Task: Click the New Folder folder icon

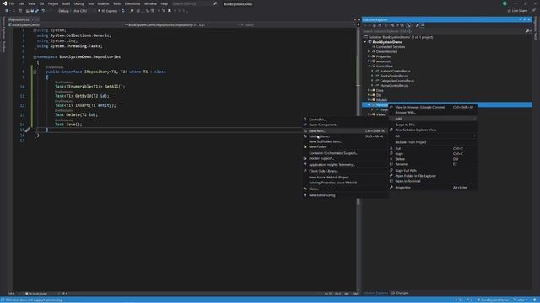Action: click(x=305, y=146)
